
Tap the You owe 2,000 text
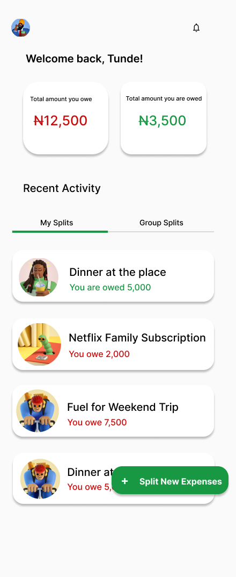pos(99,354)
